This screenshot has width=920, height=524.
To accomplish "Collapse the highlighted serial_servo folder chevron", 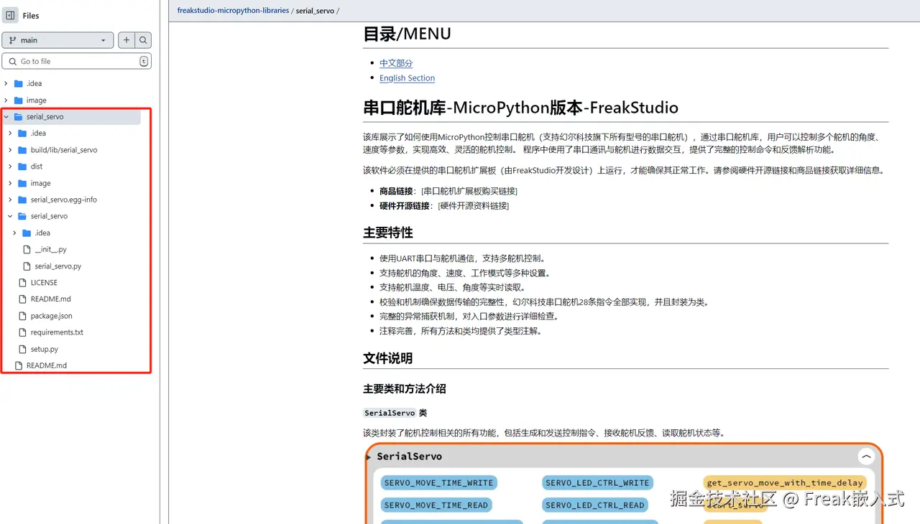I will click(x=6, y=116).
